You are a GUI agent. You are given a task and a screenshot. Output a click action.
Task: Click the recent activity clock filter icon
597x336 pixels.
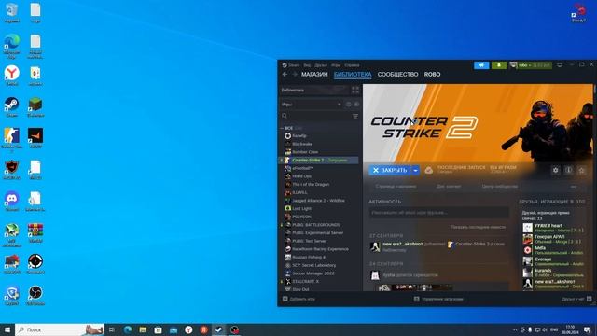click(x=348, y=104)
